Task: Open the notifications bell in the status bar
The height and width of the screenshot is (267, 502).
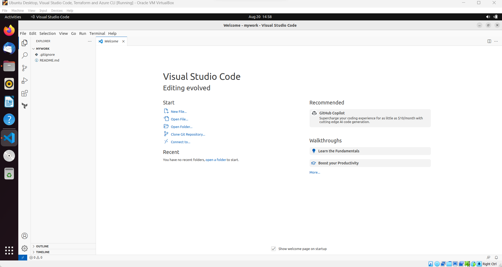Action: click(x=496, y=257)
